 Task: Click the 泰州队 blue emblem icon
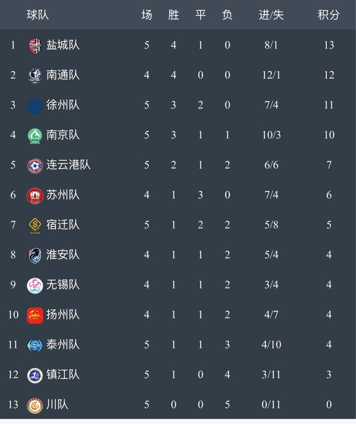coord(35,345)
